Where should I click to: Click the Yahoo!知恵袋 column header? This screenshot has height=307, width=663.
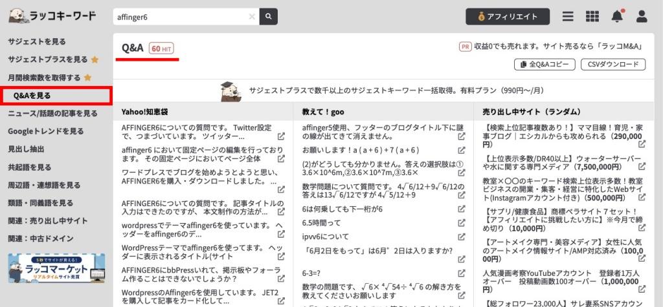pyautogui.click(x=144, y=112)
